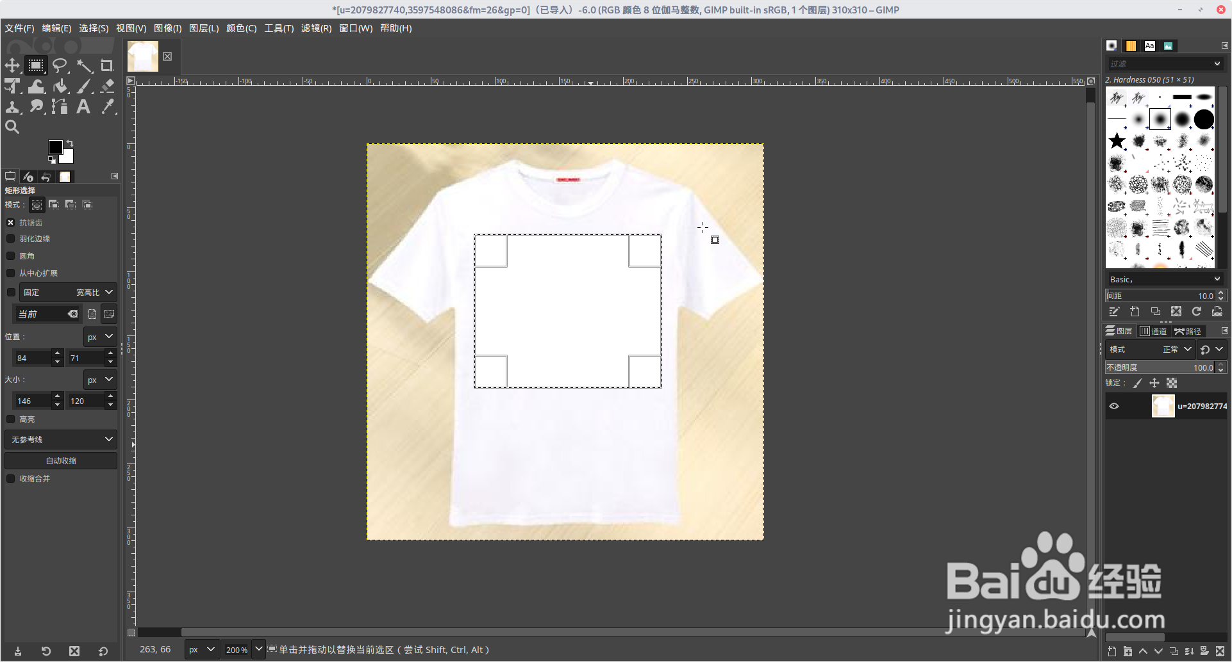Viewport: 1232px width, 662px height.
Task: Click the 自动收缩 auto shrink button
Action: [x=61, y=461]
